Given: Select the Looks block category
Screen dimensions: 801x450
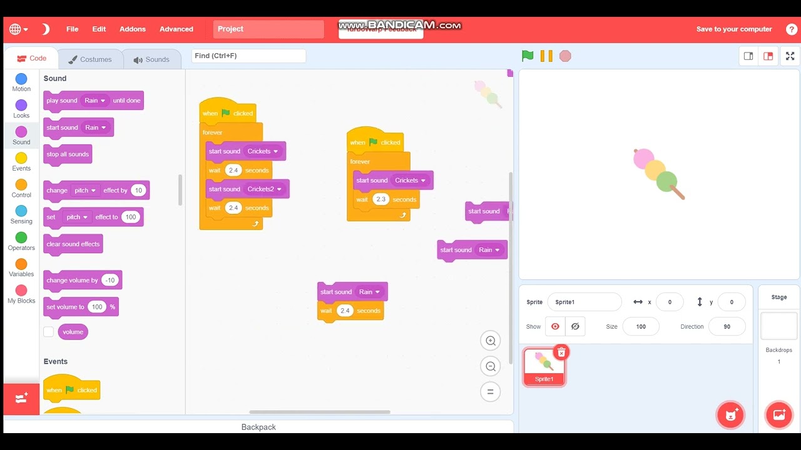Looking at the screenshot, I should pyautogui.click(x=21, y=109).
